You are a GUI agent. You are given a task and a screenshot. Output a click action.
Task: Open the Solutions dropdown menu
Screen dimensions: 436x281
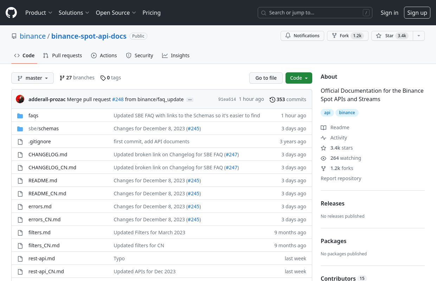(74, 13)
